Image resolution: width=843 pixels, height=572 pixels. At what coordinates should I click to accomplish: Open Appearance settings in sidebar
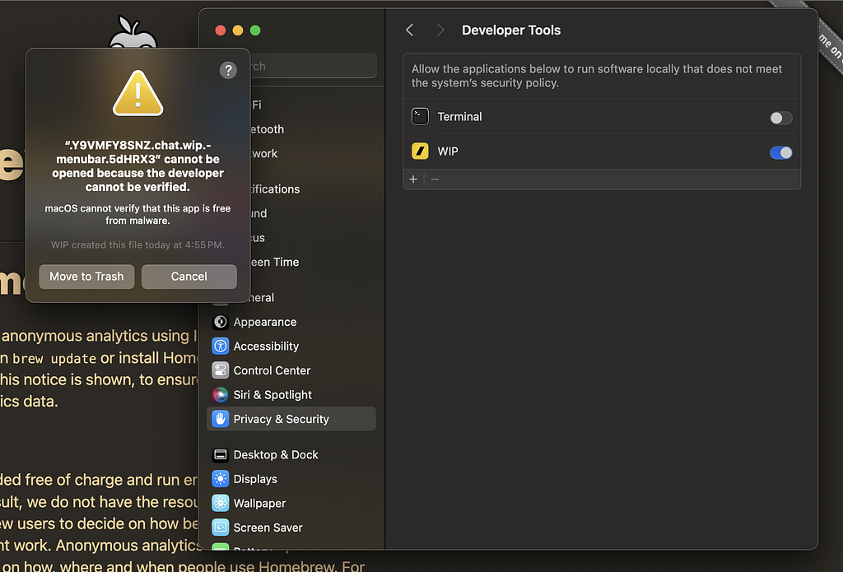coord(264,322)
